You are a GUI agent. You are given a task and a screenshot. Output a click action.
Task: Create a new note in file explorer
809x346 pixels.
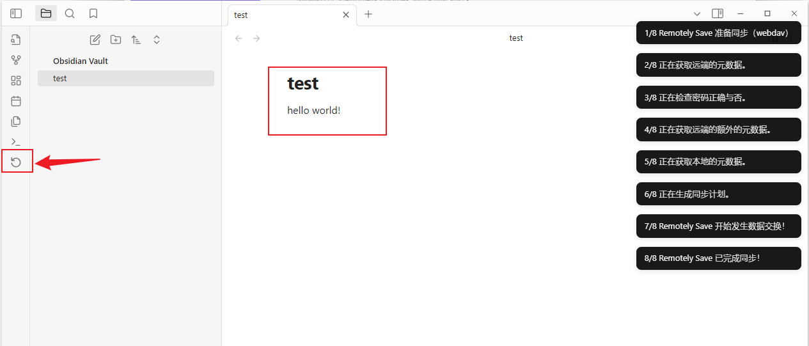(x=95, y=40)
